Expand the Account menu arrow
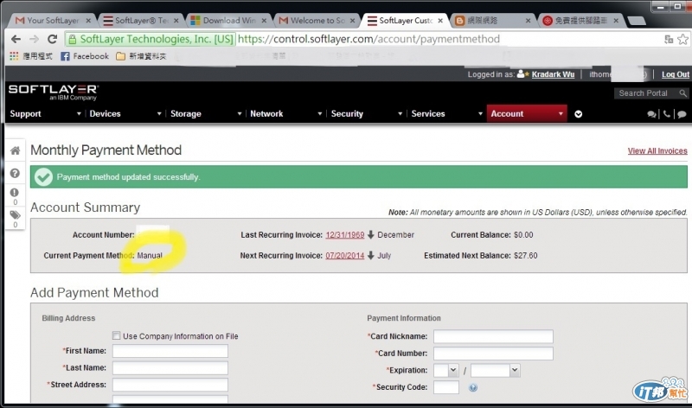Viewport: 692px width, 408px height. [561, 114]
